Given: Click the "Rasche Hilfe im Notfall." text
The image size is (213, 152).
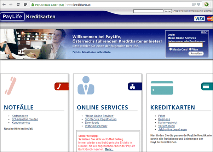Looking at the screenshot, I should (x=18, y=129).
